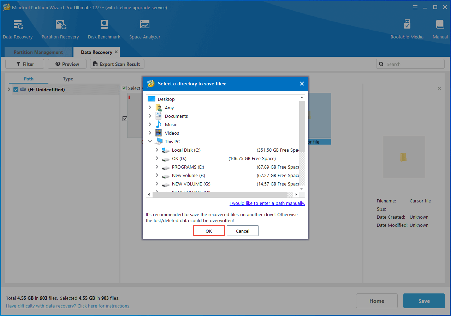Click the NEW VOLUME (G:) drive icon
The width and height of the screenshot is (451, 316).
166,184
